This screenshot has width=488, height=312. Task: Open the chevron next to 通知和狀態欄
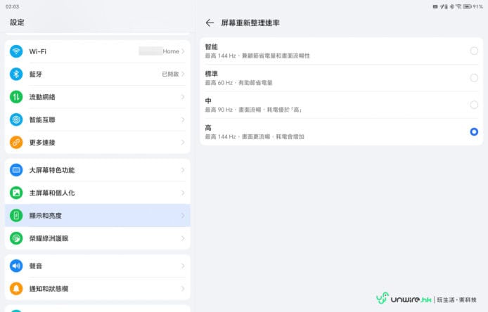pos(183,289)
